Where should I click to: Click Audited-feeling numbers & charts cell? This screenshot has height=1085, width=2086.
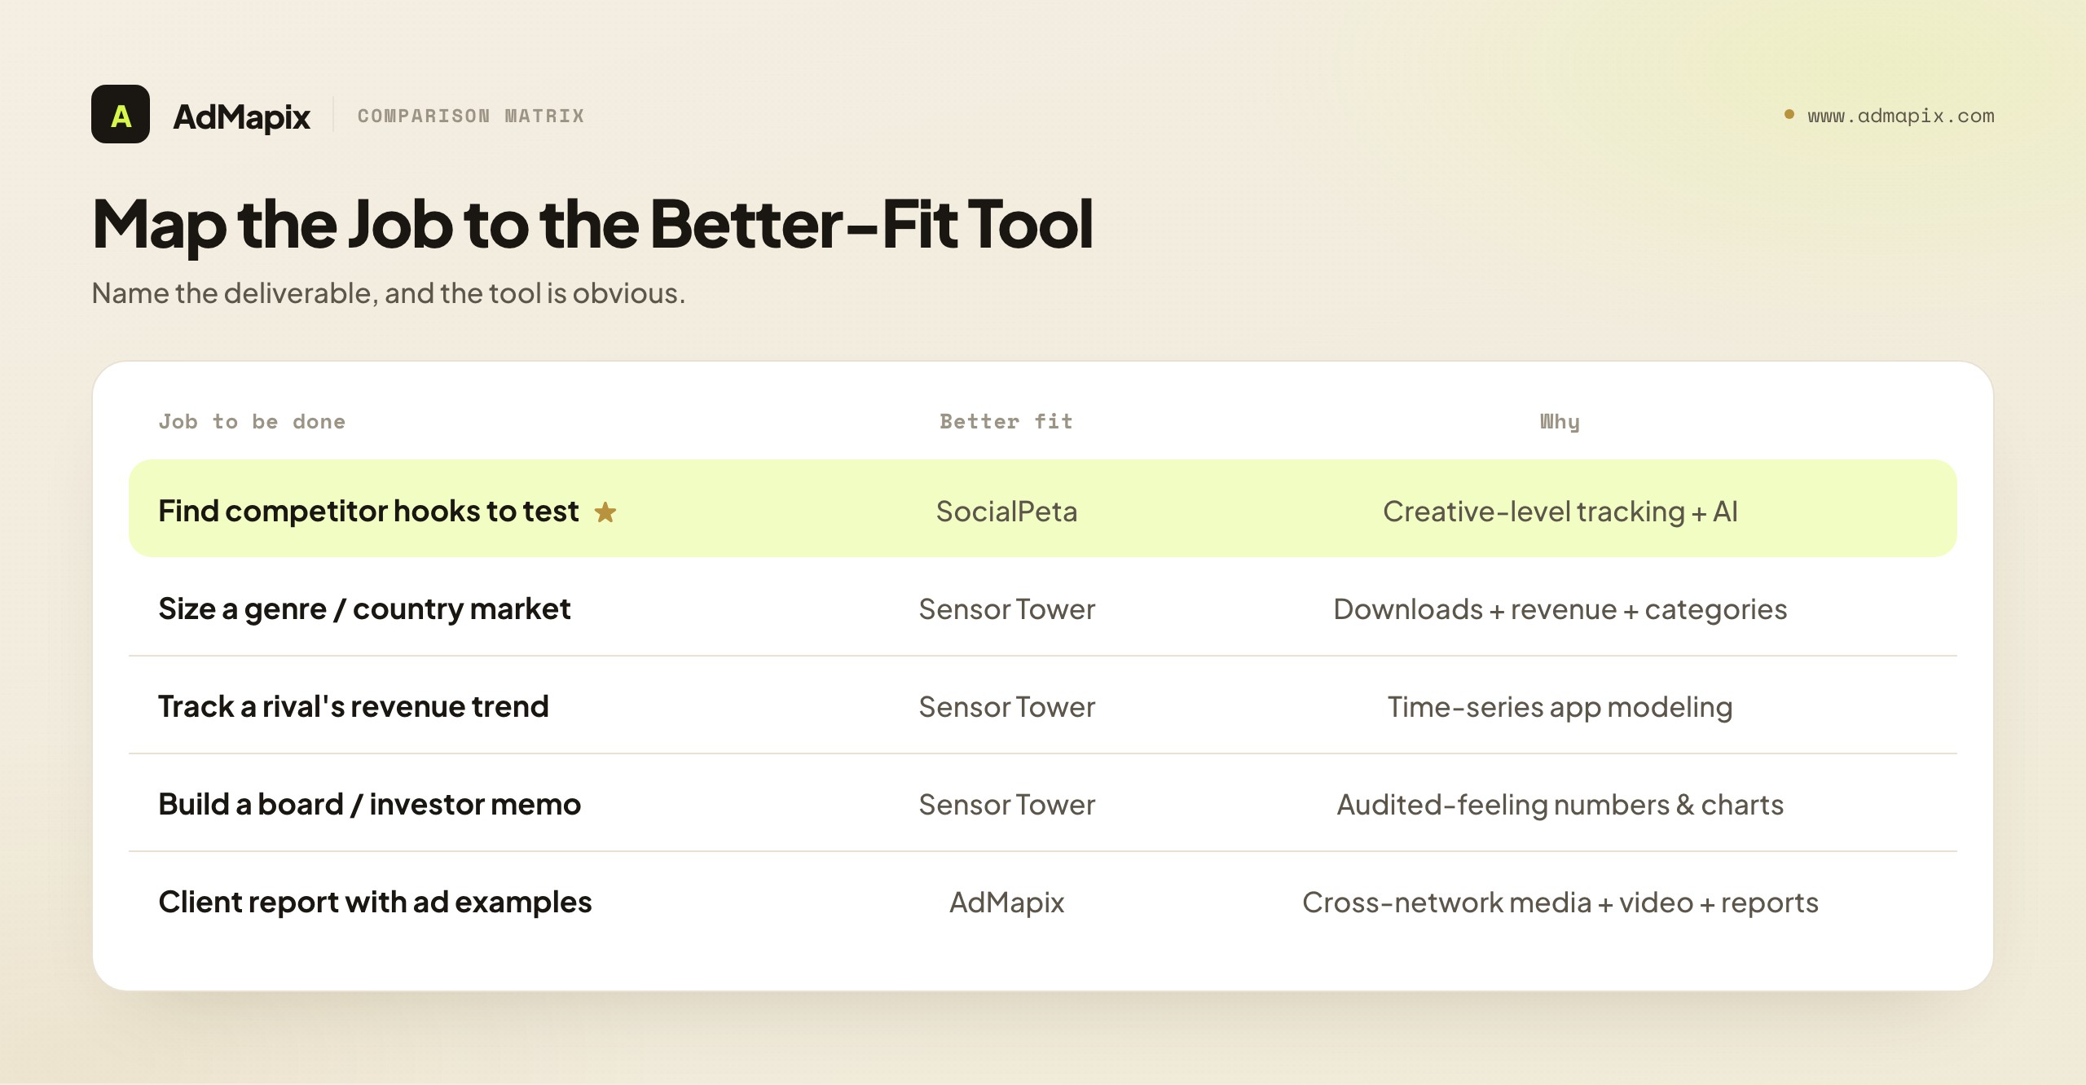click(x=1560, y=806)
